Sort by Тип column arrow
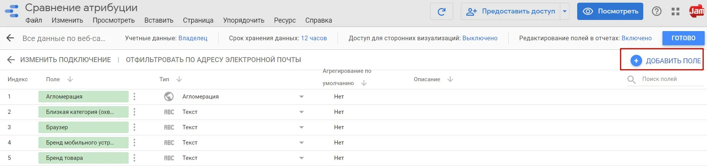Viewport: 707px width, 166px height. (179, 79)
